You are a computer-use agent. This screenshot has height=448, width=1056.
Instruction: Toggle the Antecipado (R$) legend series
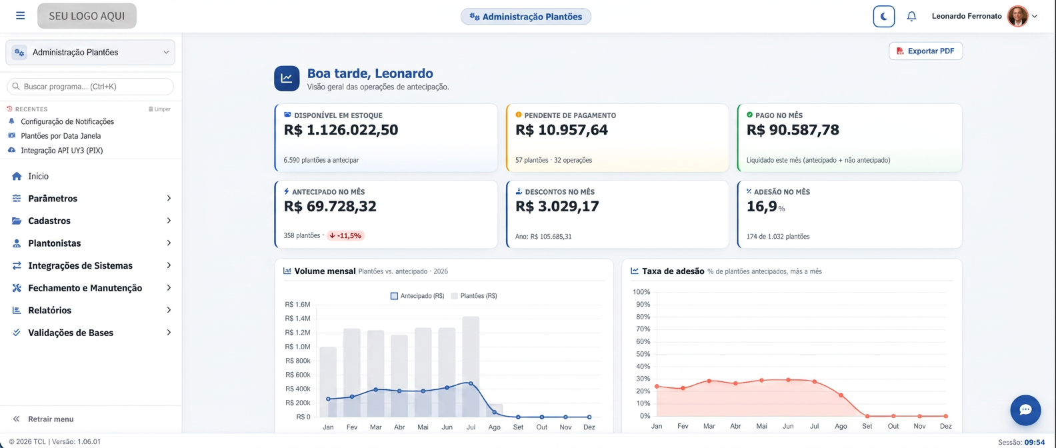point(417,296)
